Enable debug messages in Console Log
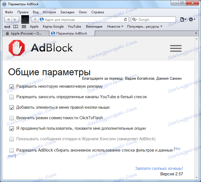This screenshot has width=201, height=182. (x=12, y=139)
